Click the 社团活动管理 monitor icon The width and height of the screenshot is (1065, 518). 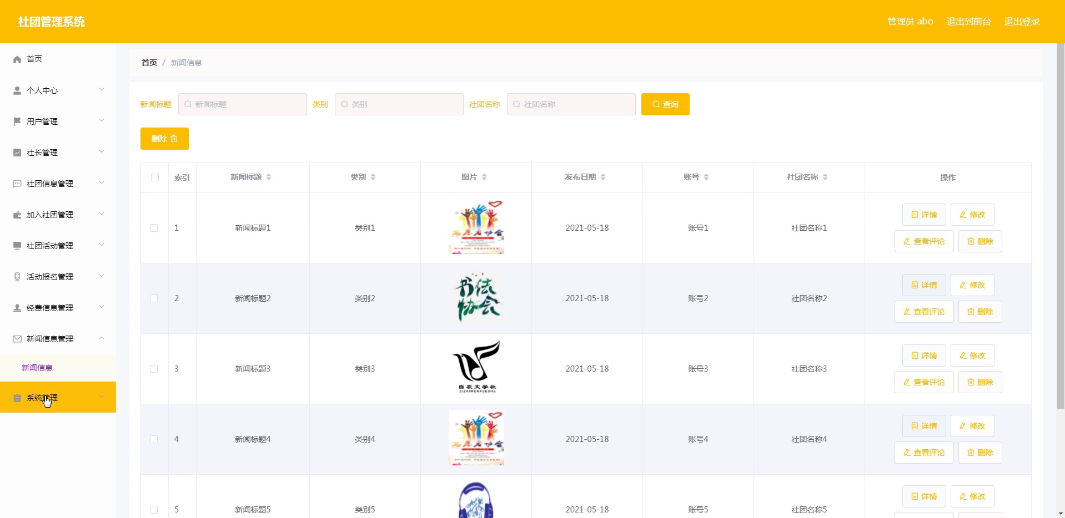coord(17,246)
